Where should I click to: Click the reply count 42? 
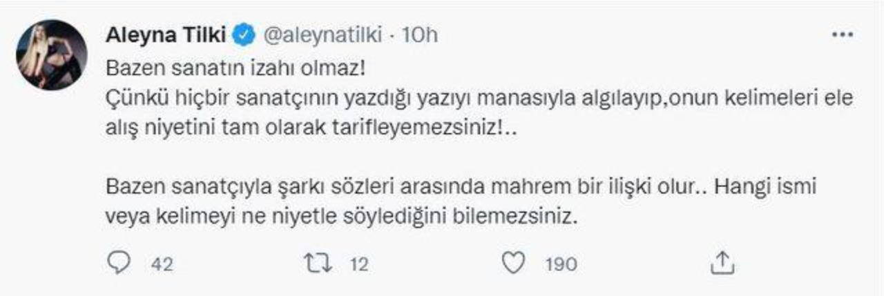point(162,264)
